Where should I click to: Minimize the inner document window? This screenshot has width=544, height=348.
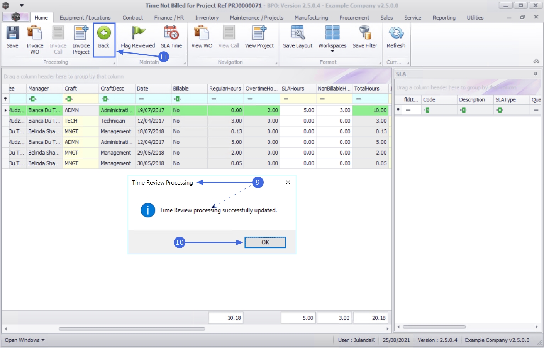point(509,17)
